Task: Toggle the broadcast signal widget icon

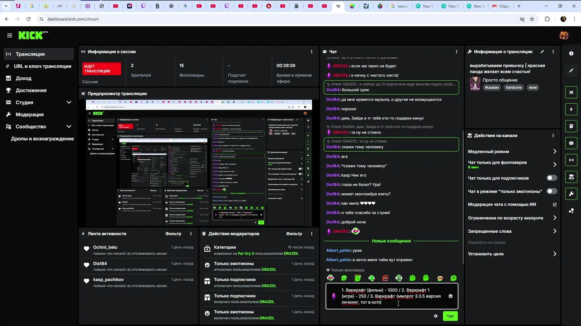Action: pyautogui.click(x=571, y=160)
